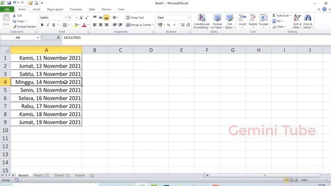Click the Save icon in Quick Access Toolbar
Viewport: 331px width, 186px height.
[x=9, y=3]
